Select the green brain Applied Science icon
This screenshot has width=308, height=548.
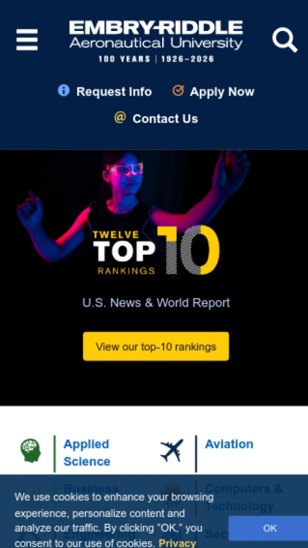[31, 451]
